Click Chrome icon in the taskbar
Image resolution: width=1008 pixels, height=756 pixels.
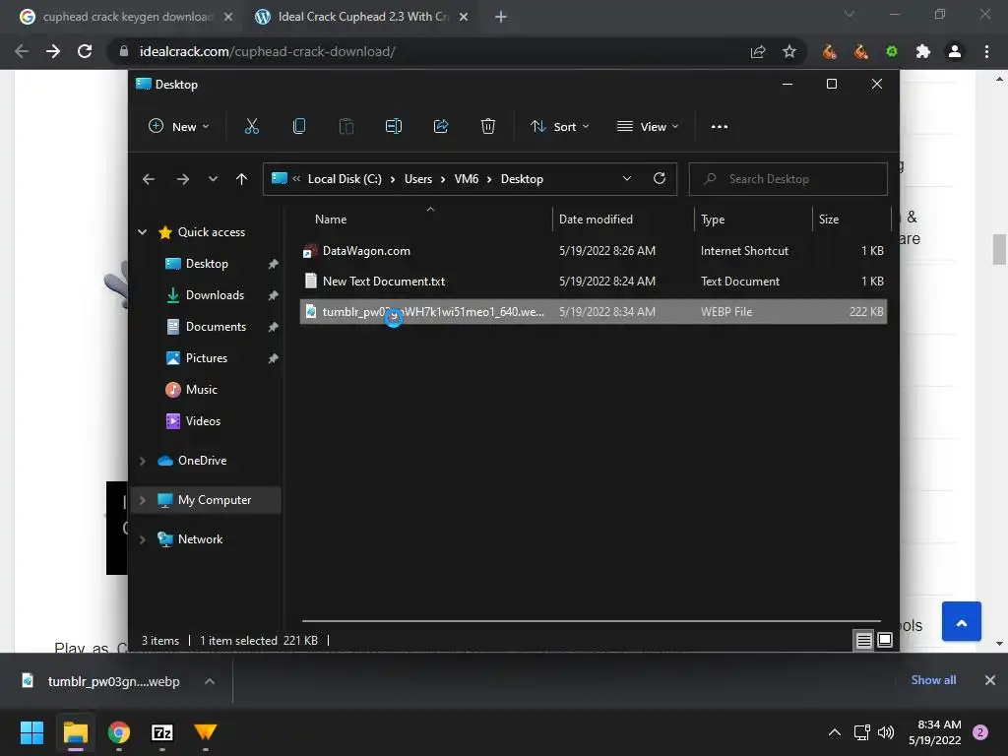[119, 732]
